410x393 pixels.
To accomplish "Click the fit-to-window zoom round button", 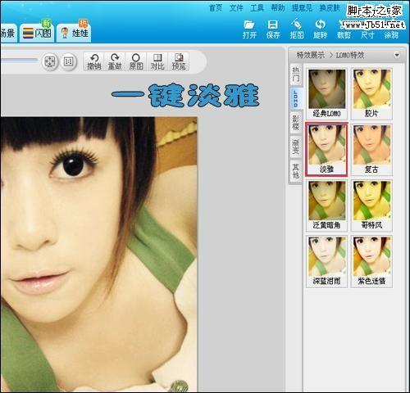I will [50, 61].
